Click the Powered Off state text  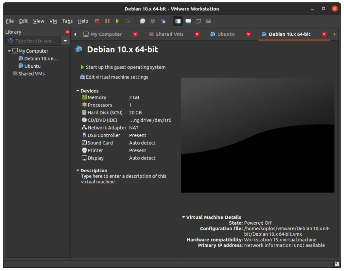[x=258, y=223]
